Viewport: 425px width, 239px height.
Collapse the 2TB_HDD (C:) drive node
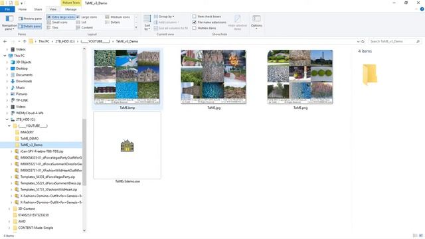point(7,119)
